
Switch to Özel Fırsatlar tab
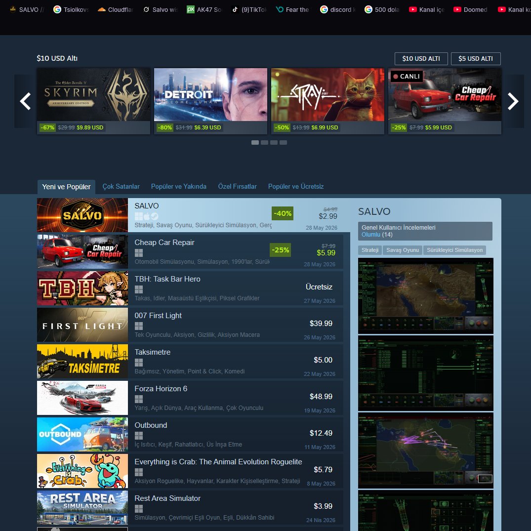pyautogui.click(x=237, y=186)
